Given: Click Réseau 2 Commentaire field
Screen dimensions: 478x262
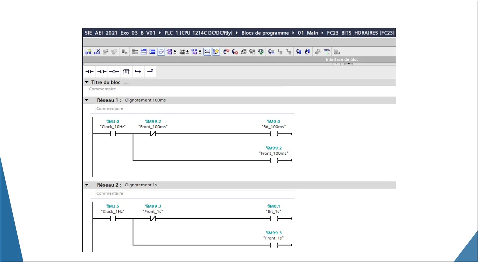Looking at the screenshot, I should 110,193.
